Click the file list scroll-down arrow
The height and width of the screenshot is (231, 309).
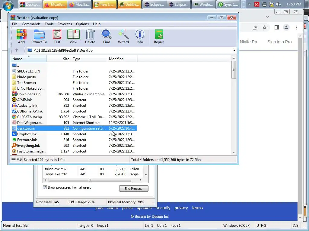click(x=234, y=152)
